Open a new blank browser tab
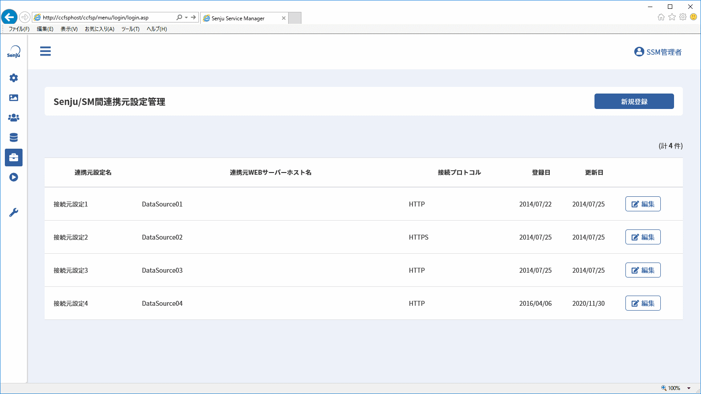The height and width of the screenshot is (394, 701). tap(295, 18)
